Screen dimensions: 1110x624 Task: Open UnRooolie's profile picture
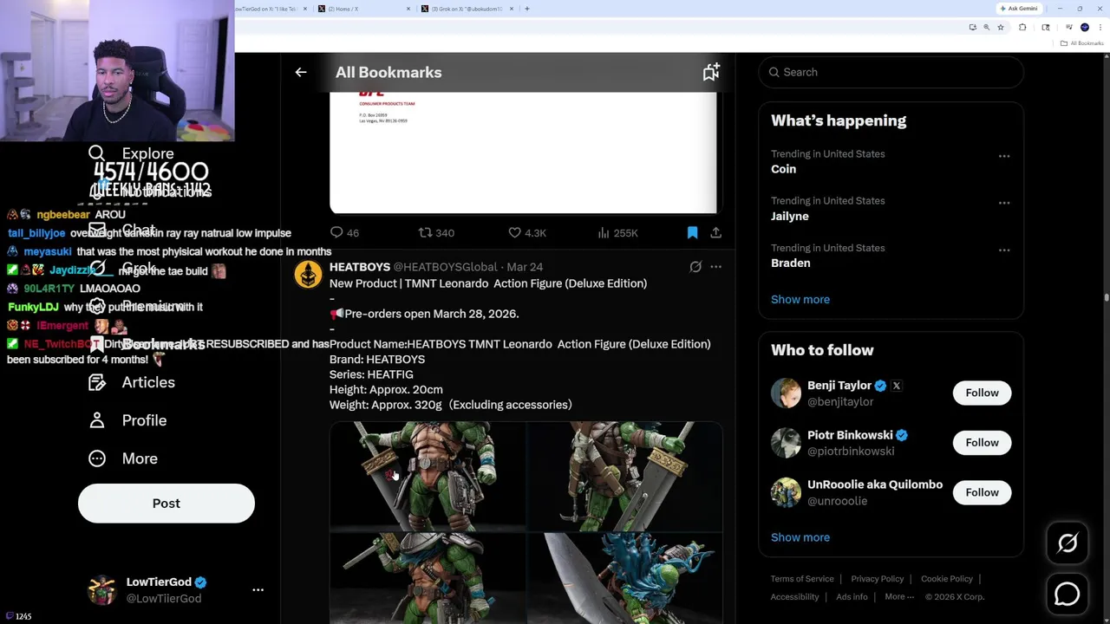coord(786,492)
